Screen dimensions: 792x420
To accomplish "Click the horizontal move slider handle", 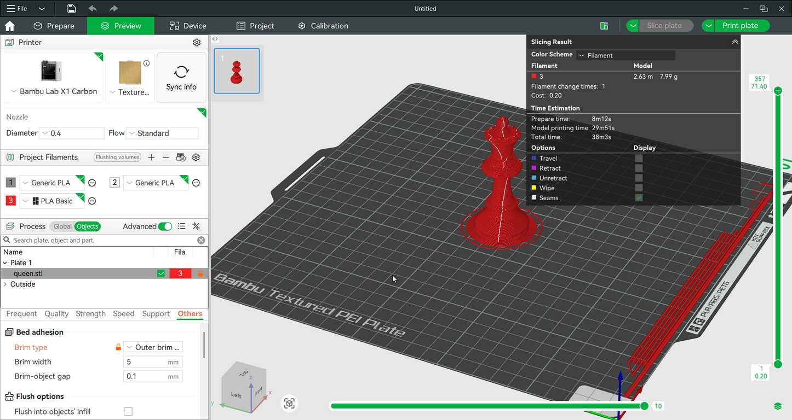I will coord(645,406).
